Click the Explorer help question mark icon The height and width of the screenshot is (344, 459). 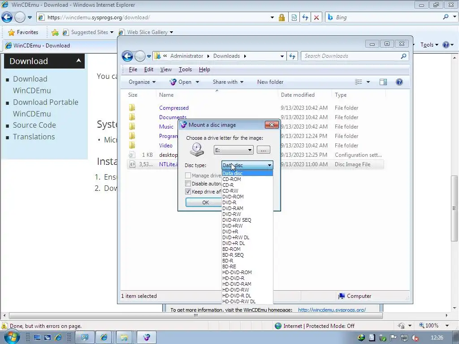399,82
